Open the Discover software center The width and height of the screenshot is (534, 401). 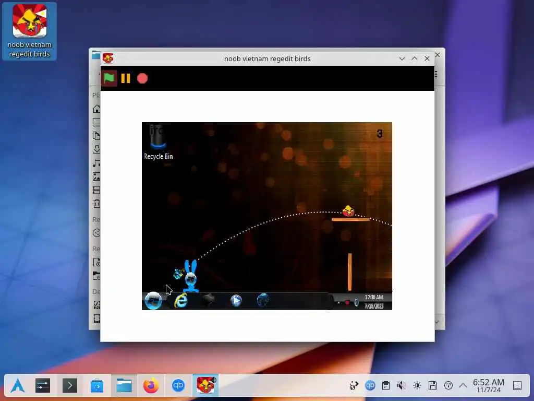tap(97, 386)
